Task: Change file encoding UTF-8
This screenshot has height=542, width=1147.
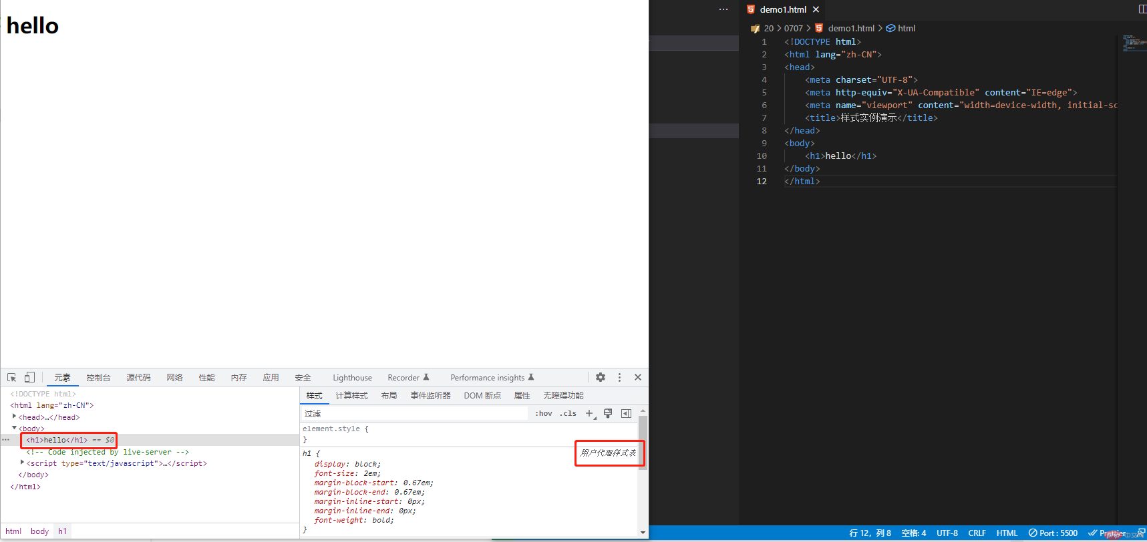Action: tap(947, 533)
